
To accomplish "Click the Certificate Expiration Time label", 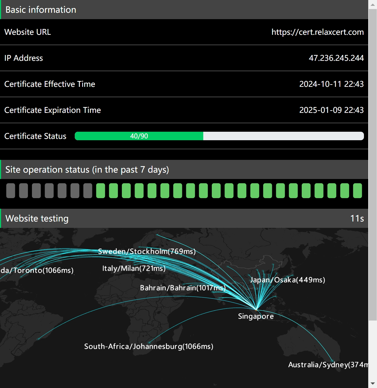I will tap(53, 110).
